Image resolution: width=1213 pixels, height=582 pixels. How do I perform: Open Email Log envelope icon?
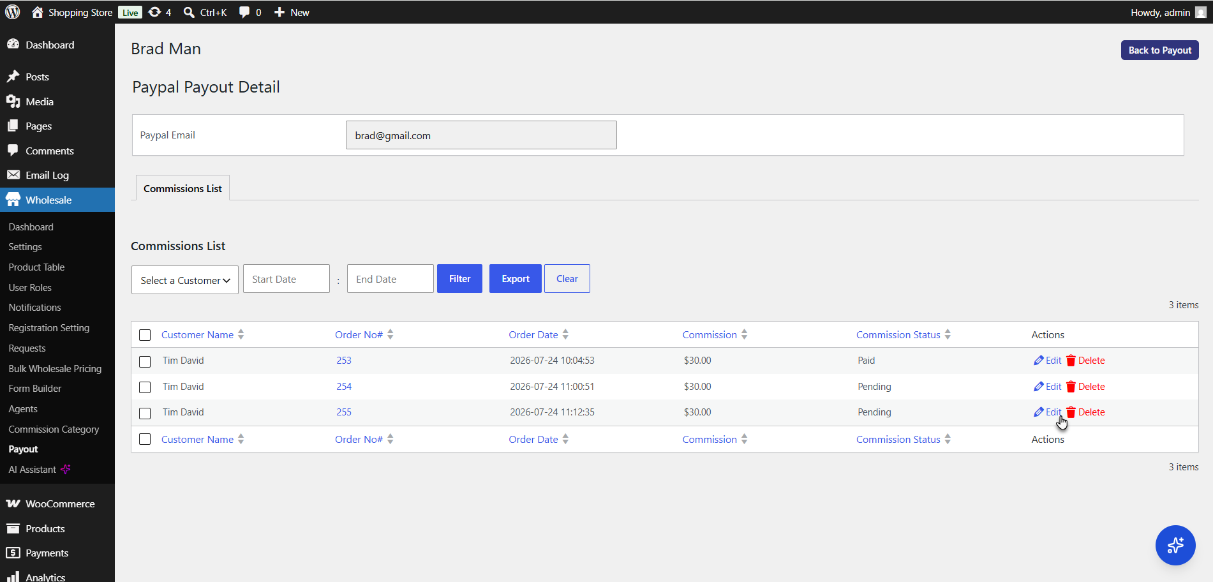click(x=13, y=175)
